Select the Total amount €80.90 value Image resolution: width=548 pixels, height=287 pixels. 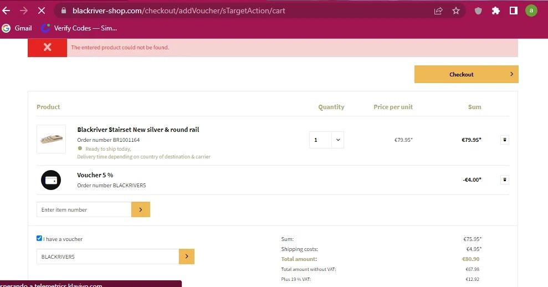[471, 259]
